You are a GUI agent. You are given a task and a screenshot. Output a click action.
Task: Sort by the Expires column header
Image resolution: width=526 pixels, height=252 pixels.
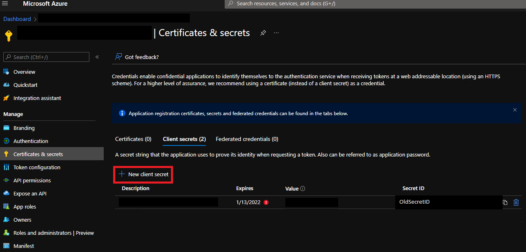click(x=245, y=188)
